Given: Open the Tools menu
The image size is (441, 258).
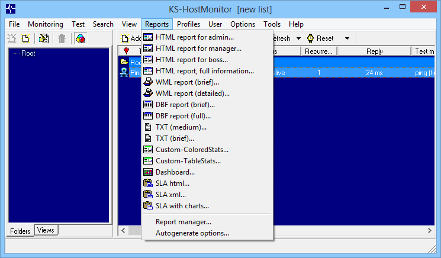Looking at the screenshot, I should pyautogui.click(x=272, y=24).
